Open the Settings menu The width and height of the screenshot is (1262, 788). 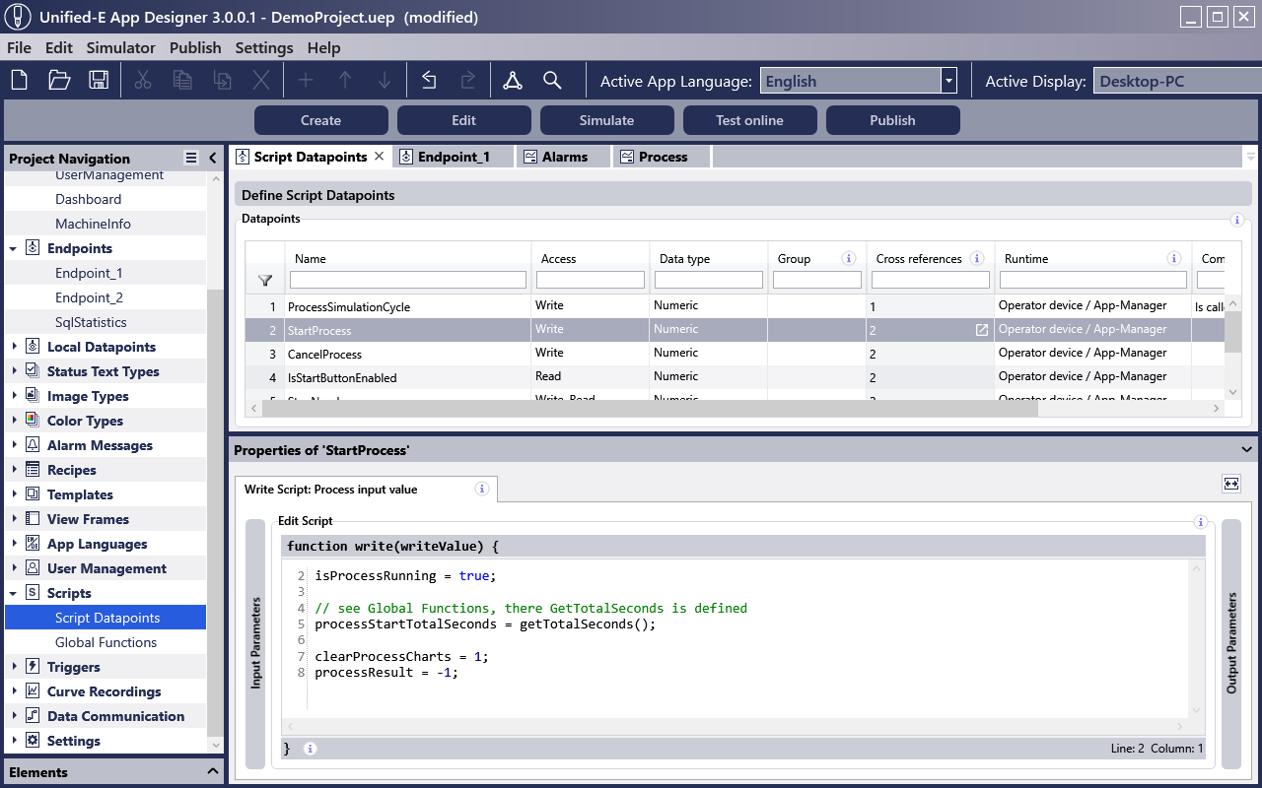pyautogui.click(x=264, y=47)
